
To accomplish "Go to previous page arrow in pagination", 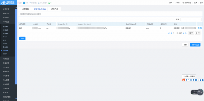I will (171, 33).
